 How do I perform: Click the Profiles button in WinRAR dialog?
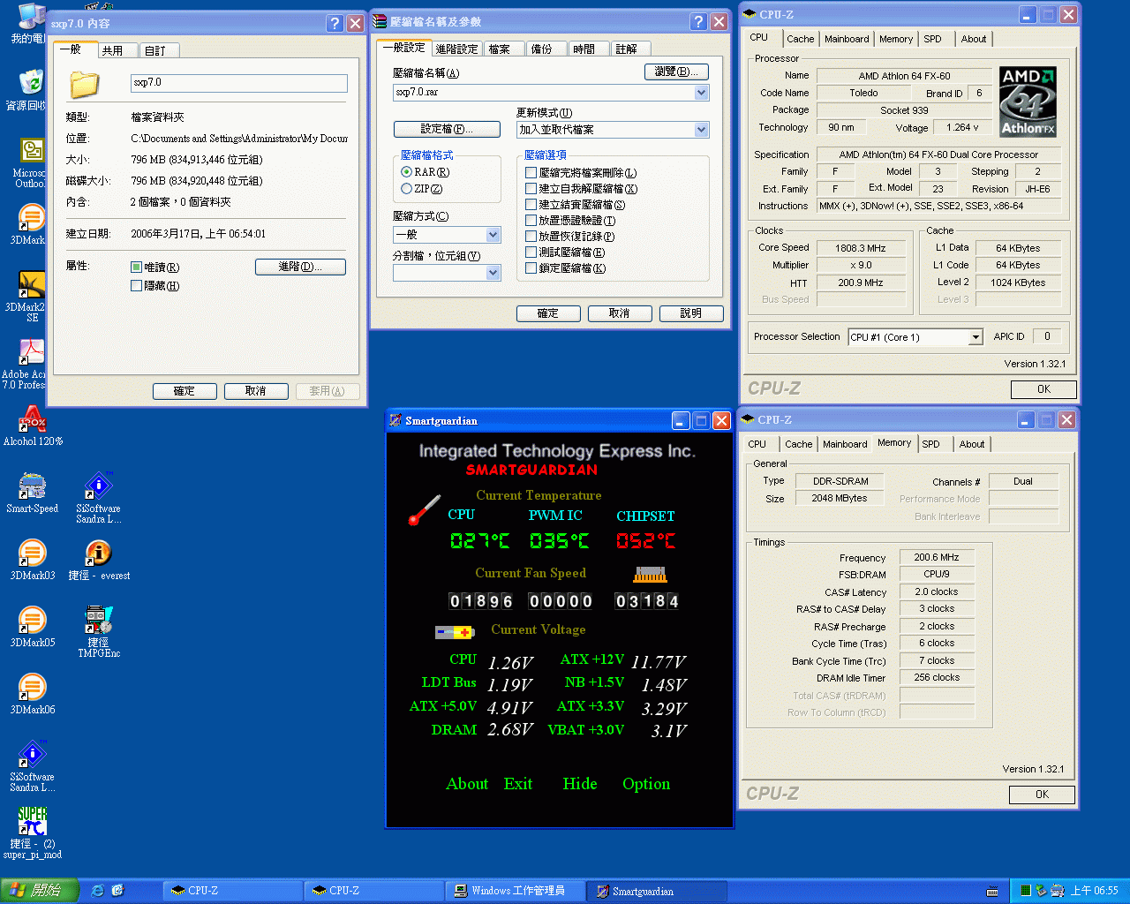point(447,130)
